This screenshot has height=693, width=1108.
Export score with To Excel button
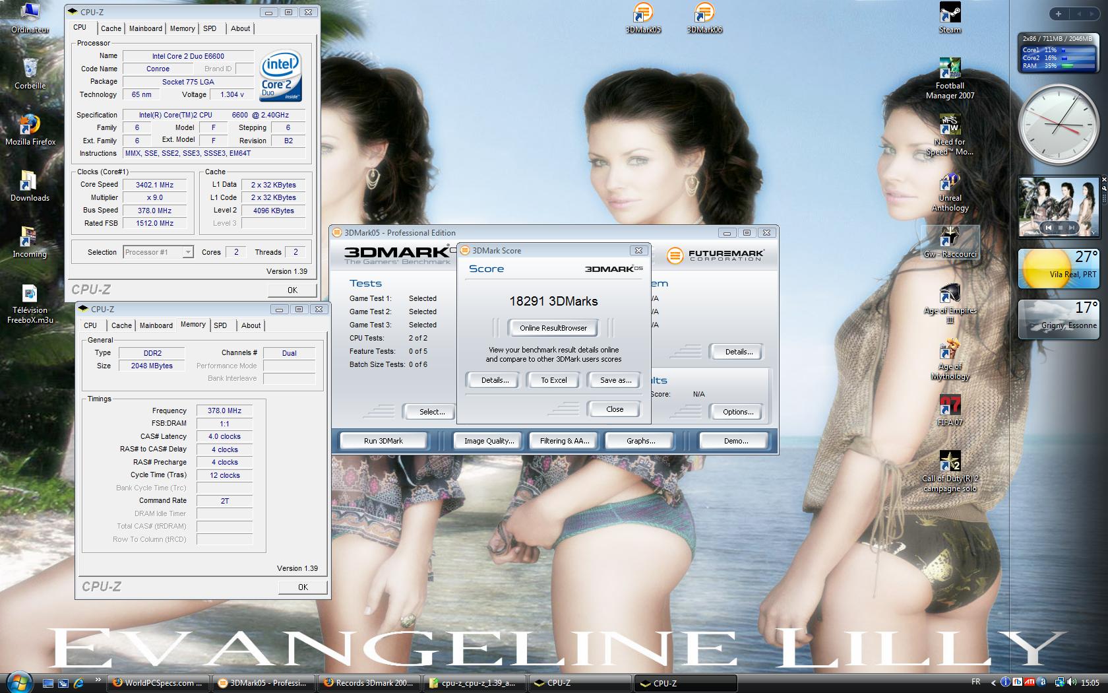(x=554, y=380)
